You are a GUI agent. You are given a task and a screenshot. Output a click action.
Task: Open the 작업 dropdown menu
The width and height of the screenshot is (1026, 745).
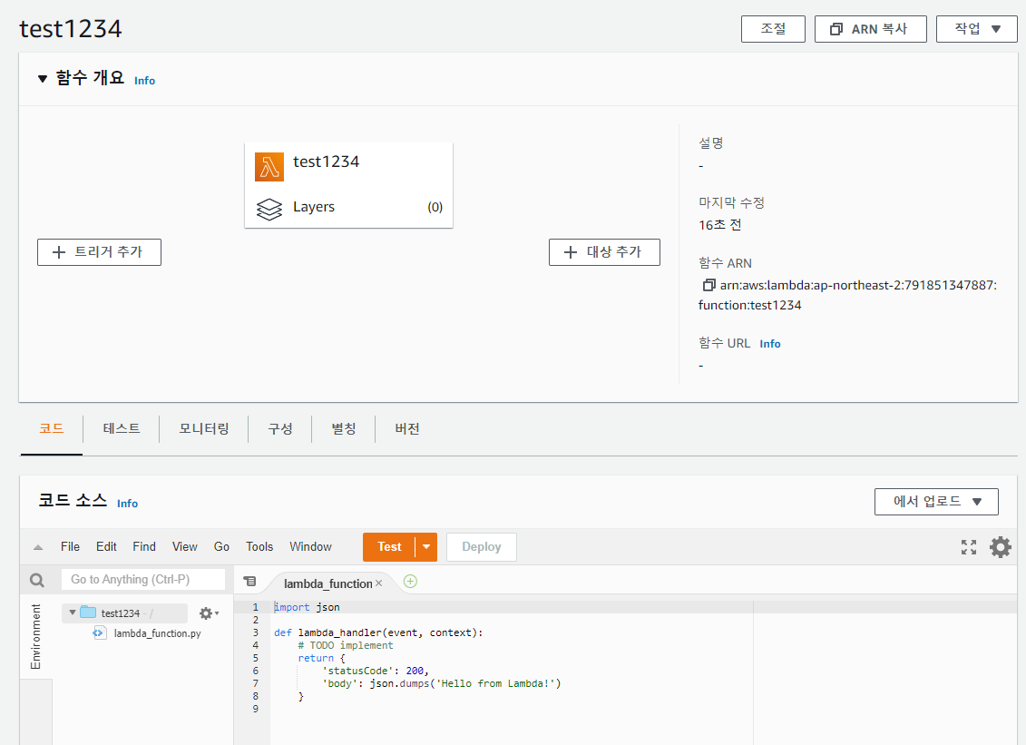[977, 29]
